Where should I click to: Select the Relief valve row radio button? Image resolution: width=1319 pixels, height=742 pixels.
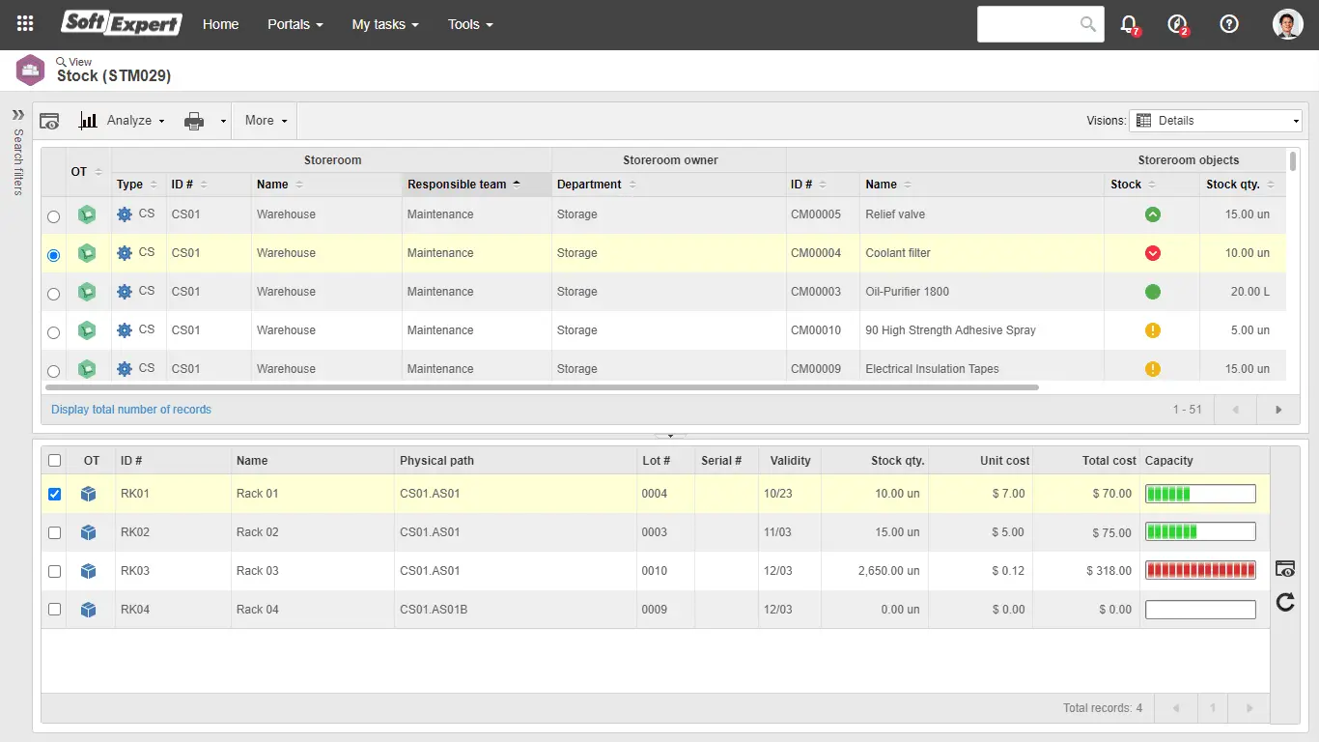point(54,216)
